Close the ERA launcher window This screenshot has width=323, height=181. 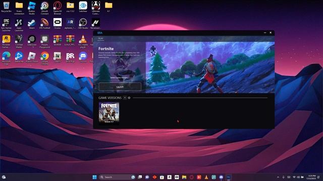271,33
